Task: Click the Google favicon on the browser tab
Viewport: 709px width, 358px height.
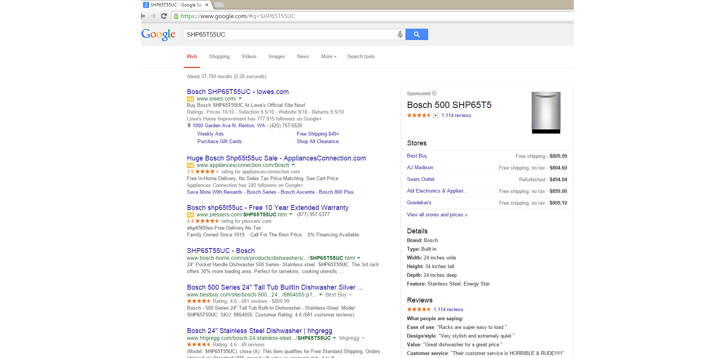Action: point(146,5)
